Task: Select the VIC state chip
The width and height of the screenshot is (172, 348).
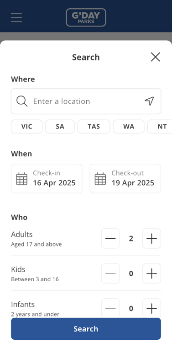Action: click(x=26, y=127)
